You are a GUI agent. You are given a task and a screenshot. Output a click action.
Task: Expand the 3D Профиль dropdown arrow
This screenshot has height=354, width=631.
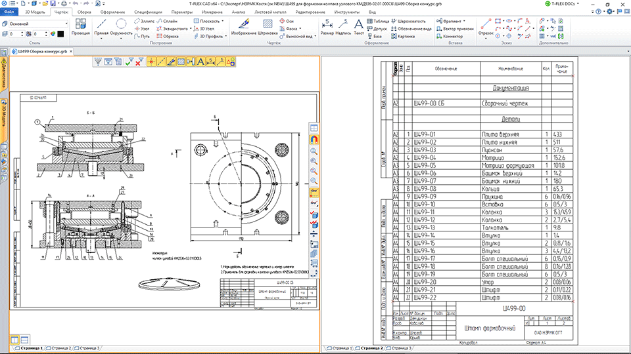click(x=225, y=36)
